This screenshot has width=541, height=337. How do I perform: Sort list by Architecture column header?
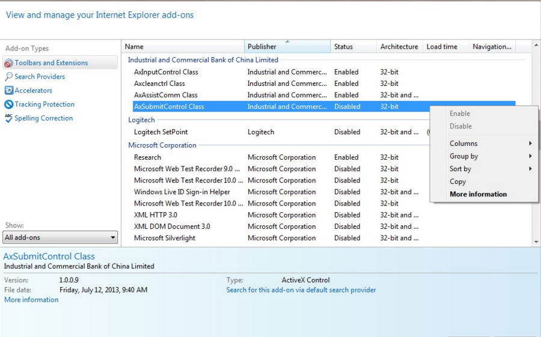coord(400,47)
